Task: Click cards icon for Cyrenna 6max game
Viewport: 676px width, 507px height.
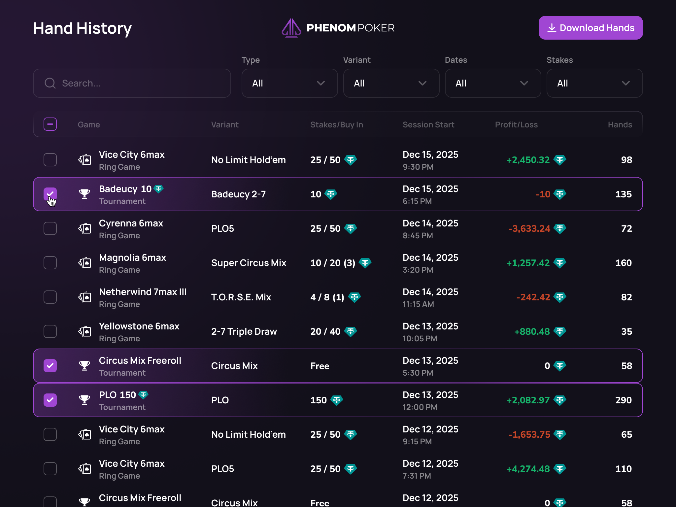Action: 84,228
